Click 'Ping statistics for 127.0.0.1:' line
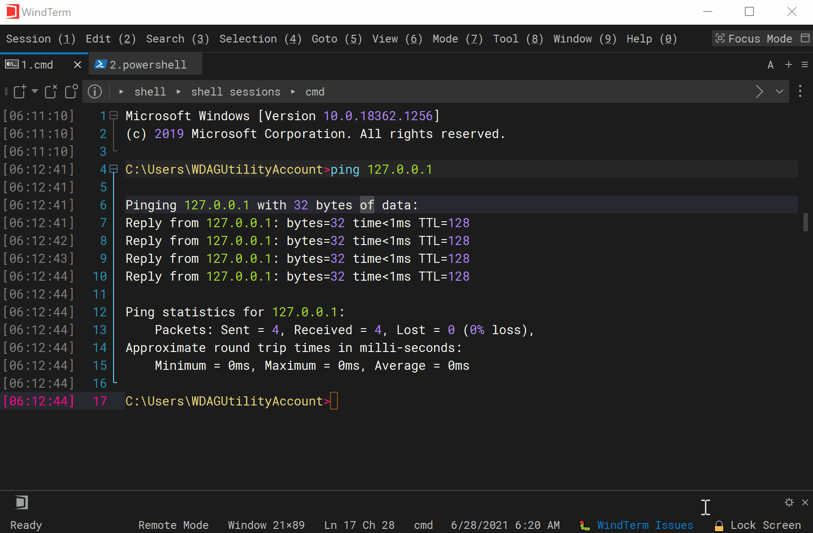The image size is (813, 533). click(235, 312)
